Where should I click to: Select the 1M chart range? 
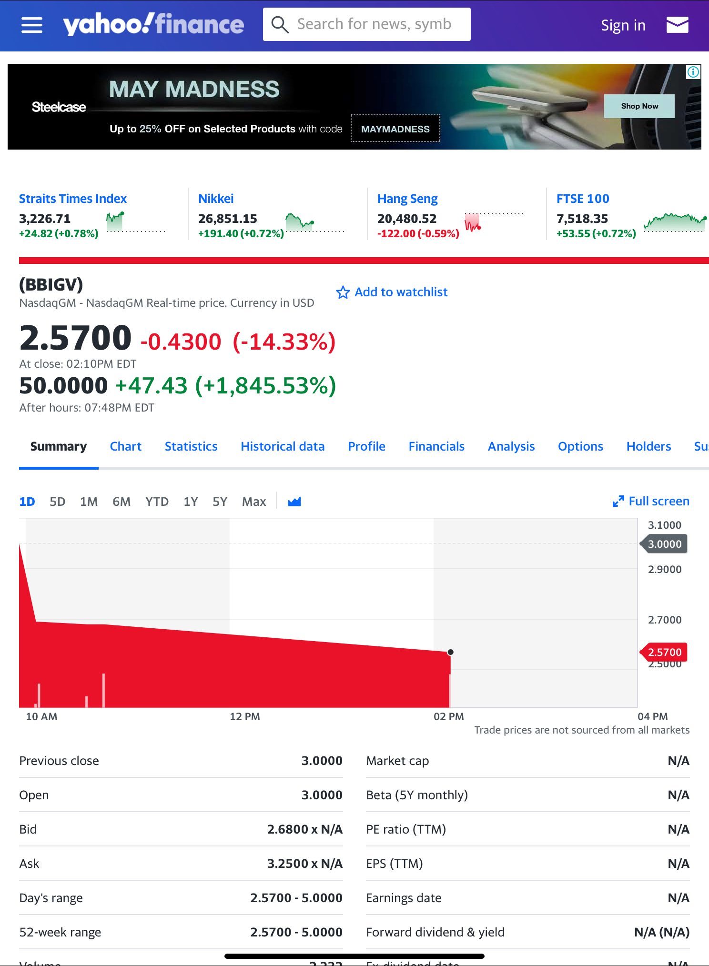[89, 502]
